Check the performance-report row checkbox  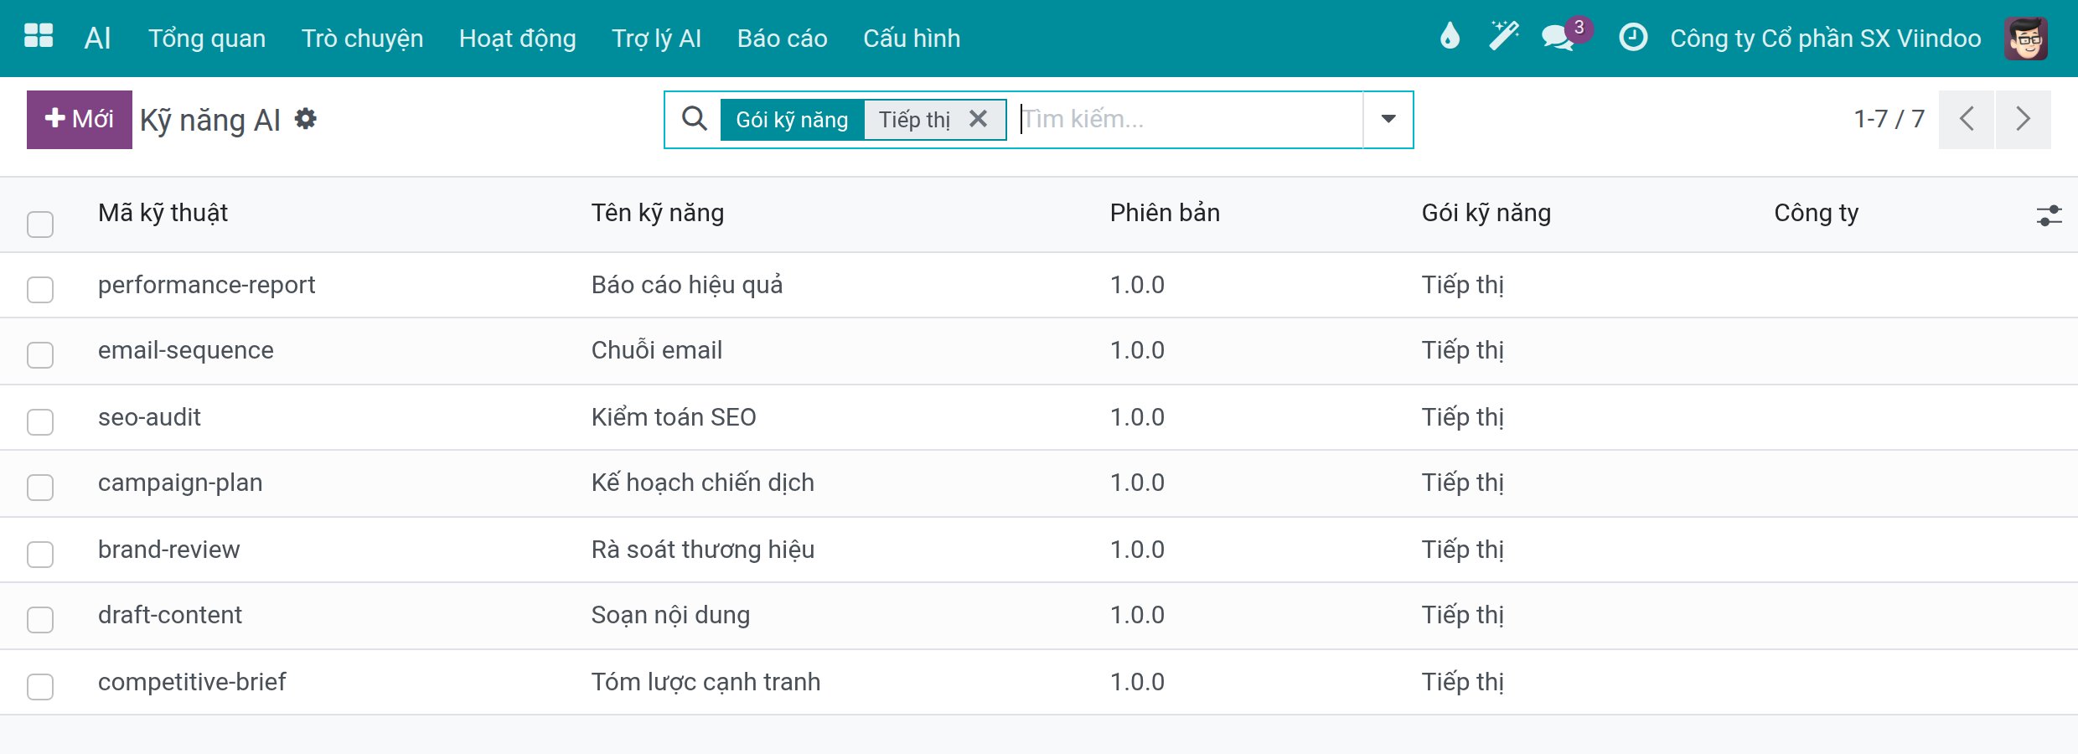point(40,289)
